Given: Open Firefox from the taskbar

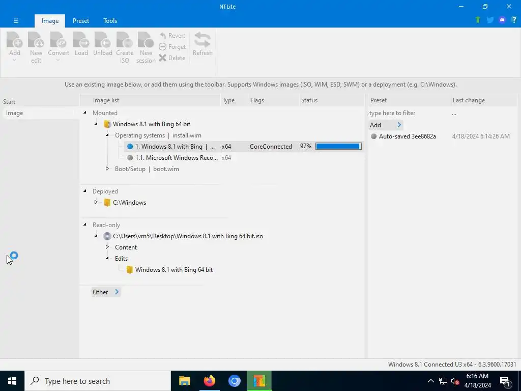Looking at the screenshot, I should click(x=209, y=381).
